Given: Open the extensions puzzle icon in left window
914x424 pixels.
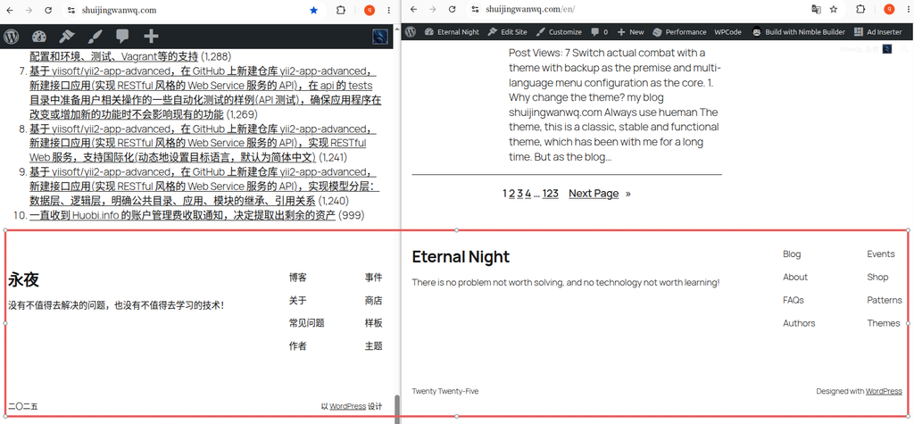Looking at the screenshot, I should point(342,10).
